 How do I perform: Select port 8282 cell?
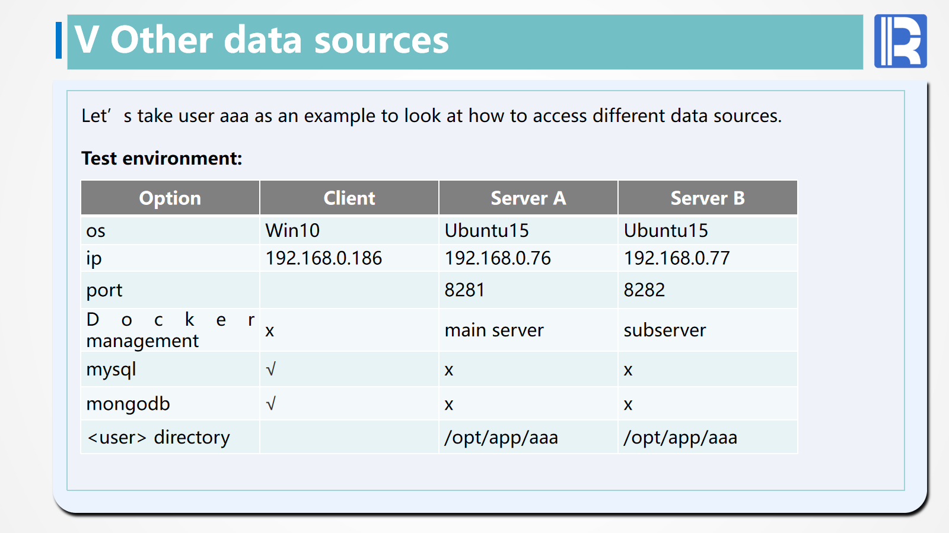click(644, 290)
